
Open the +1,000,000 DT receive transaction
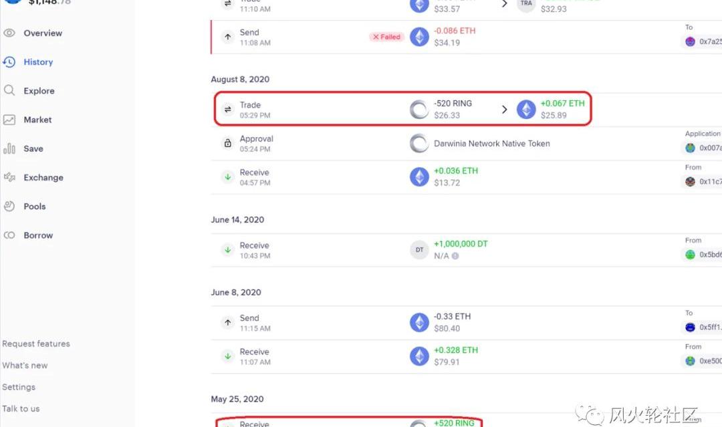[466, 250]
